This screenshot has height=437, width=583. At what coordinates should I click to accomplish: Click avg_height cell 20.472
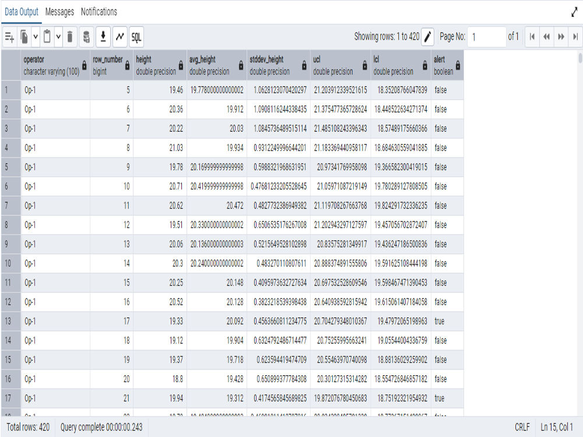click(x=217, y=206)
